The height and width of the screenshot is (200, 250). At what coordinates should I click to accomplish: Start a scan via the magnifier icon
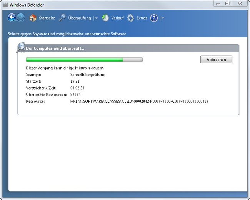(62, 18)
